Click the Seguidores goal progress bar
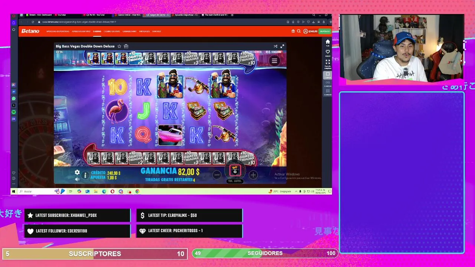 click(265, 253)
